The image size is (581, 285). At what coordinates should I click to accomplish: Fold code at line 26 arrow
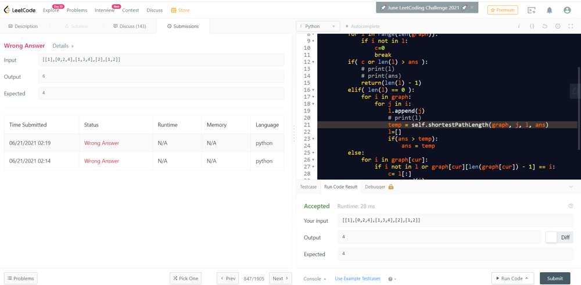[x=313, y=160]
